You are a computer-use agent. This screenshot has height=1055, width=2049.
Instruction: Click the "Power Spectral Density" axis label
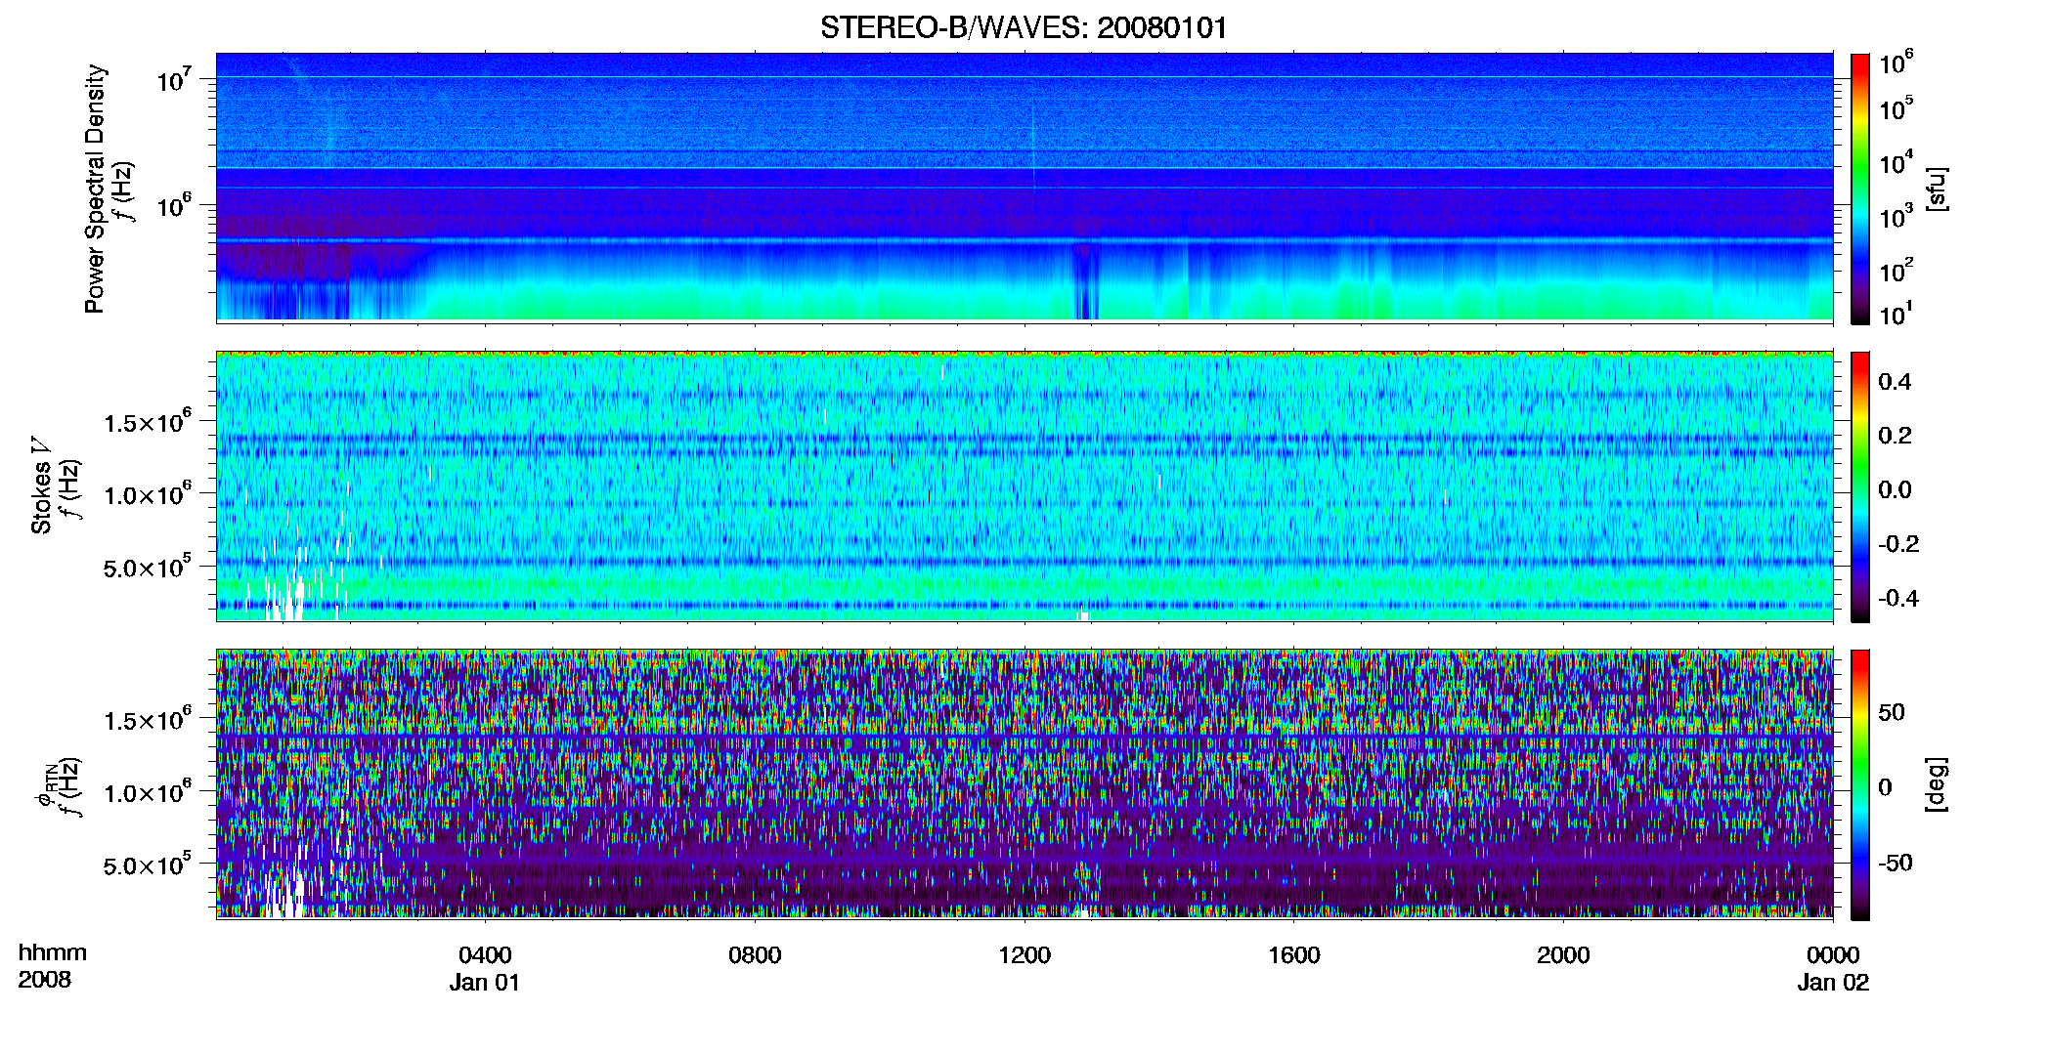tap(95, 189)
